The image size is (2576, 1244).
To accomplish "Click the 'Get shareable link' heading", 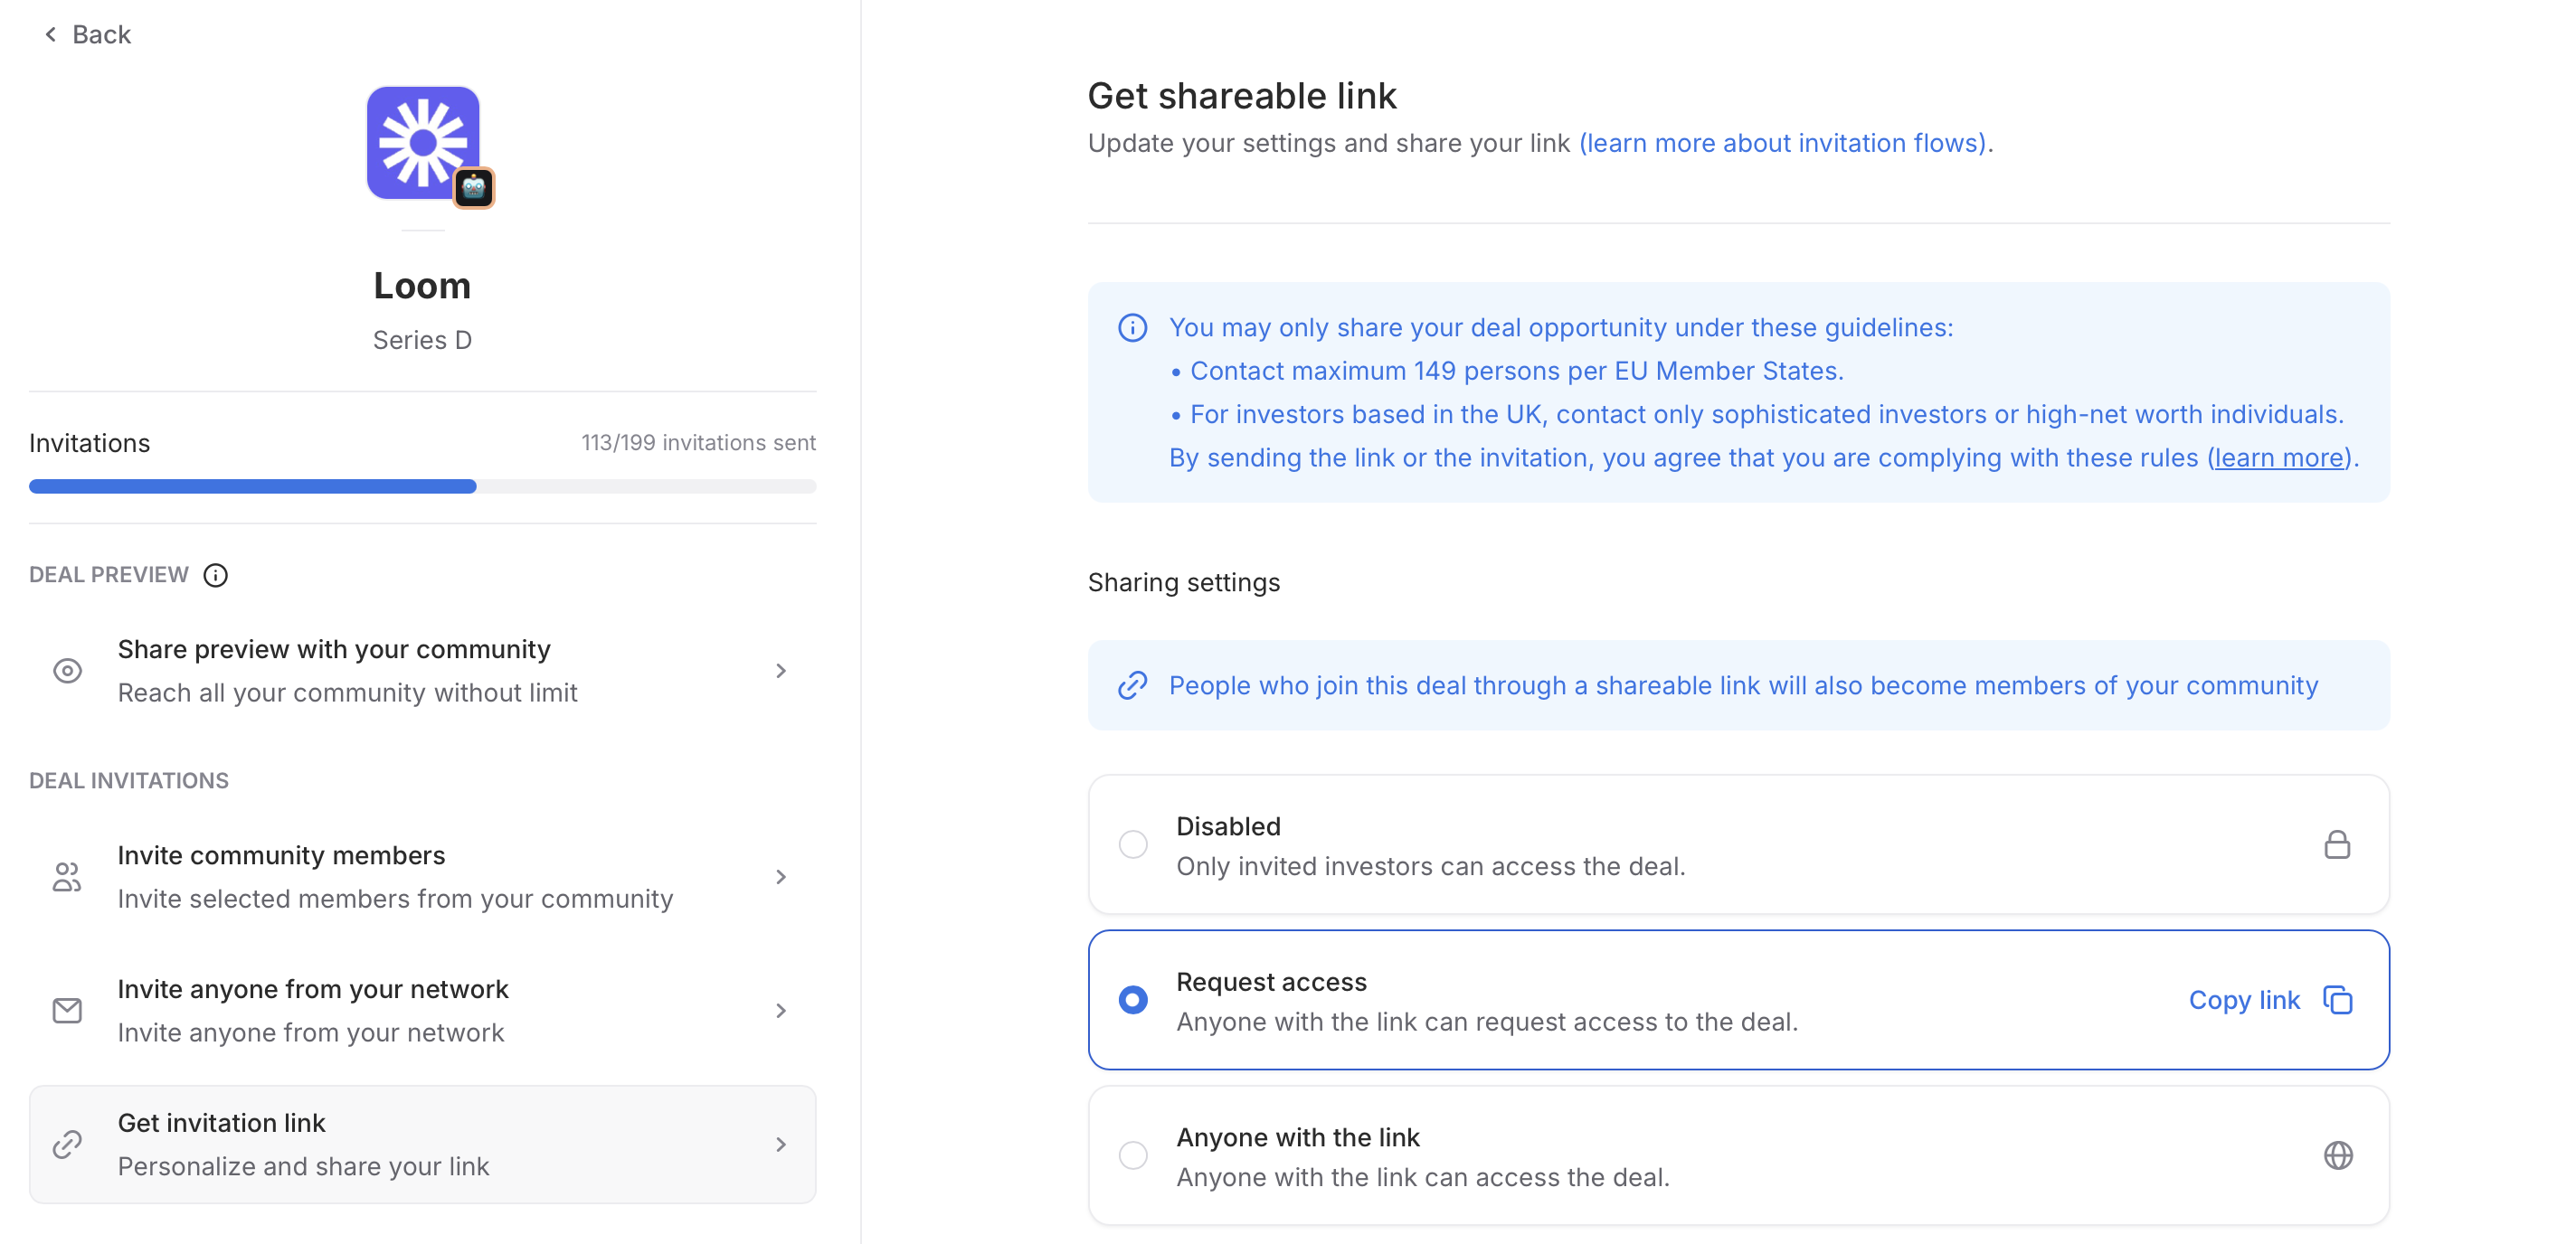I will 1241,95.
